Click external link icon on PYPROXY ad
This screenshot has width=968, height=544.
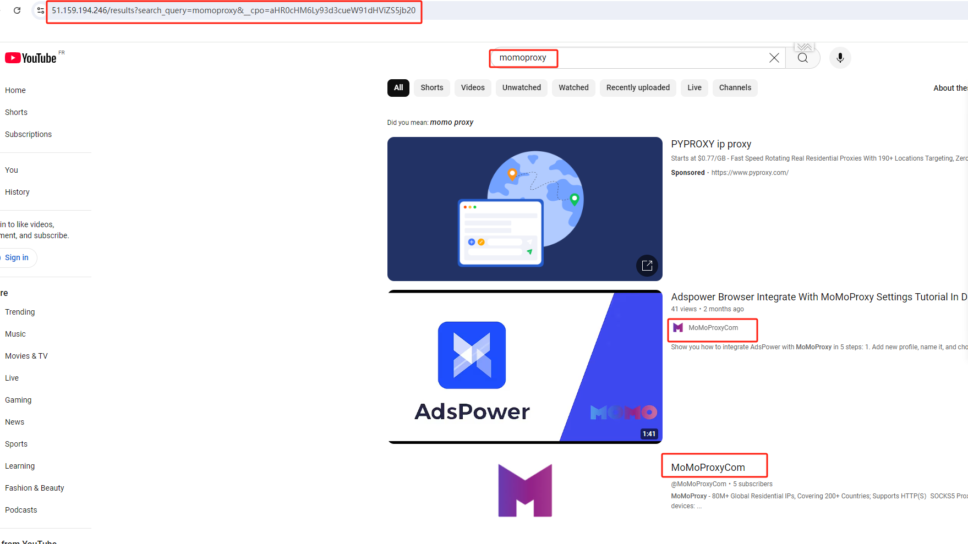point(647,266)
